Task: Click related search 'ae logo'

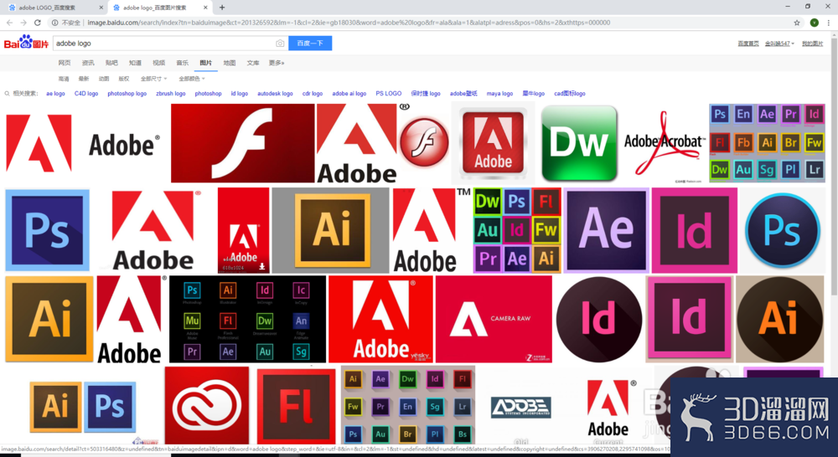Action: [55, 94]
